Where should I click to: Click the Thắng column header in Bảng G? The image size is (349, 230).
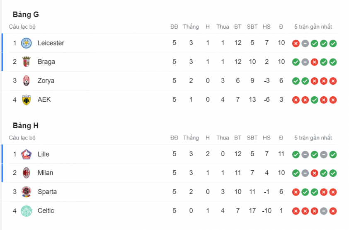click(x=191, y=27)
